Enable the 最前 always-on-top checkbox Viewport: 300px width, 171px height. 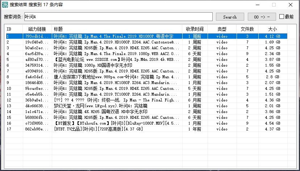282,17
